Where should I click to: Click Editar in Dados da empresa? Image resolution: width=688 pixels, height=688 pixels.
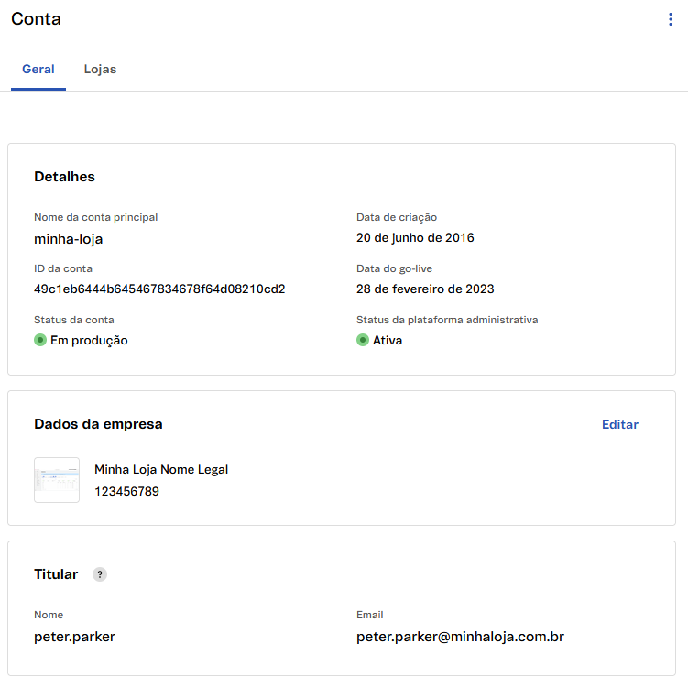[619, 424]
